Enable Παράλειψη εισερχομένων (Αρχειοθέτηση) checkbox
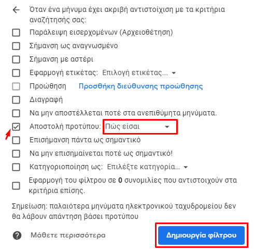The image size is (254, 252). pyautogui.click(x=16, y=33)
